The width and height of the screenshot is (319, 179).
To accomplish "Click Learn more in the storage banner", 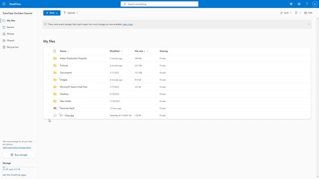I will [x=128, y=24].
